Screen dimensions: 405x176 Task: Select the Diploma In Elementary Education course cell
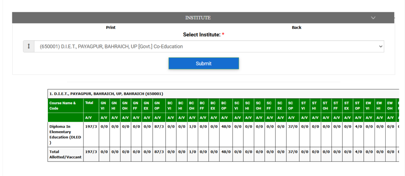click(65, 134)
